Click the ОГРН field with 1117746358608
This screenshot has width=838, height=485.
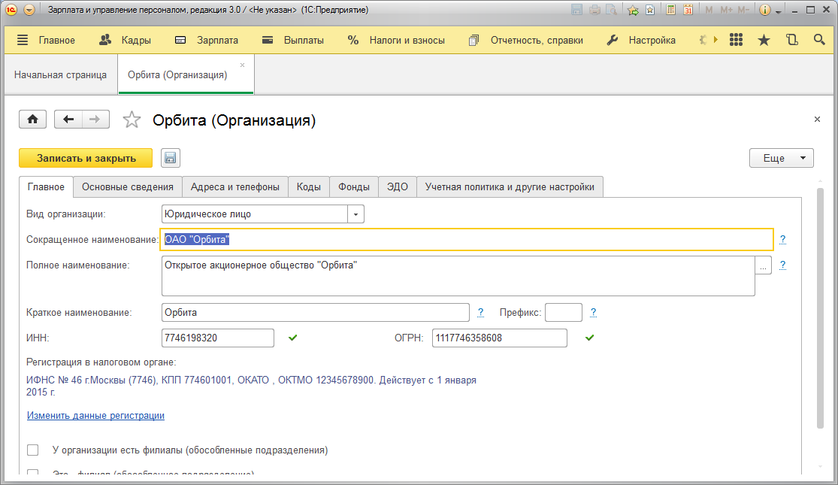499,338
